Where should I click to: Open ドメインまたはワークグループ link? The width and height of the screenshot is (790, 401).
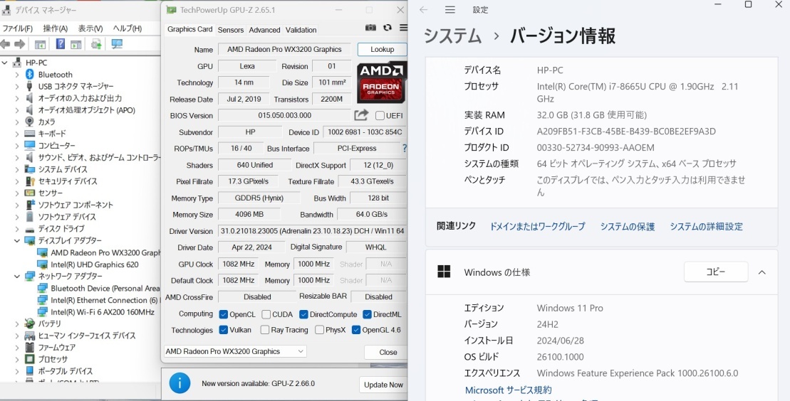pos(537,226)
